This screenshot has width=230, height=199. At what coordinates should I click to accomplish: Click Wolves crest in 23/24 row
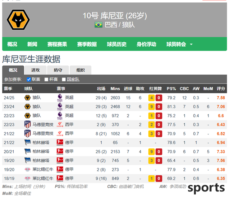pos(27,106)
